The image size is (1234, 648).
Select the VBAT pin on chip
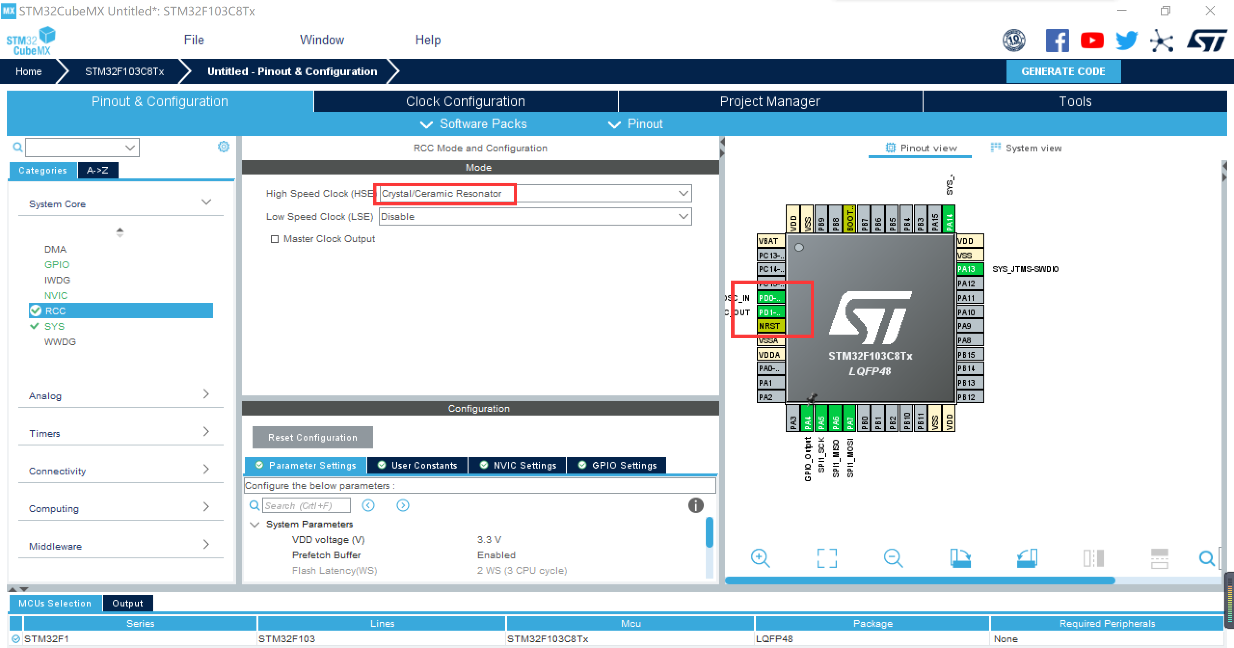click(771, 241)
